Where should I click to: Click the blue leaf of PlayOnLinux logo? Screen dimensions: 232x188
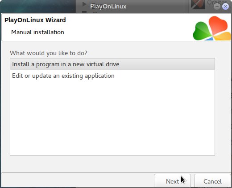(209, 39)
